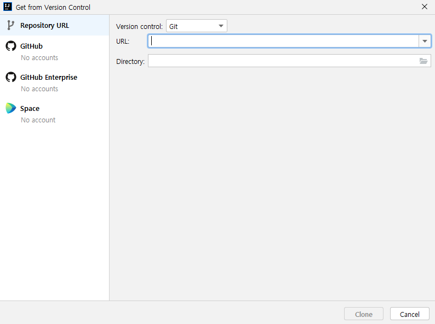The width and height of the screenshot is (435, 324).
Task: Click the Clone button
Action: pos(364,314)
